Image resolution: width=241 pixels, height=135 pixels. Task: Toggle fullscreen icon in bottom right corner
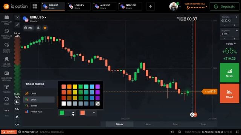click(x=237, y=132)
